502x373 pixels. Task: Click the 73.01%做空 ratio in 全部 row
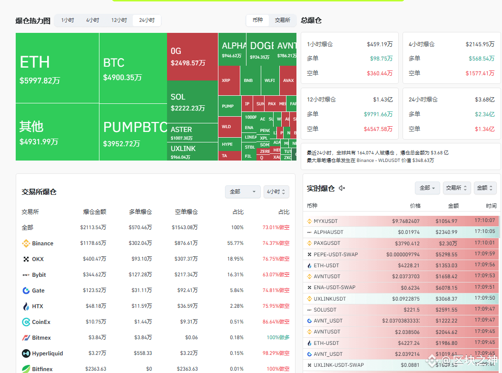tap(276, 228)
